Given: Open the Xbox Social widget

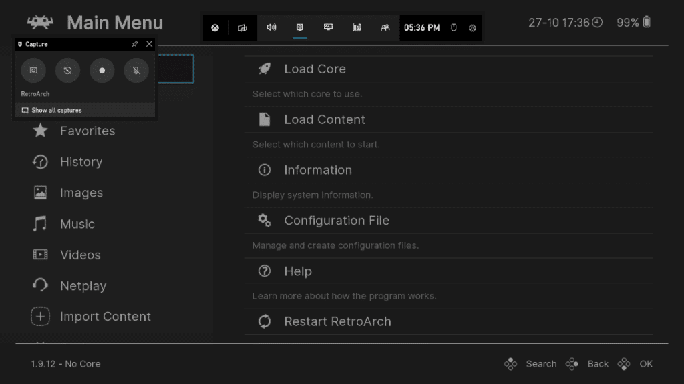Looking at the screenshot, I should tap(385, 28).
